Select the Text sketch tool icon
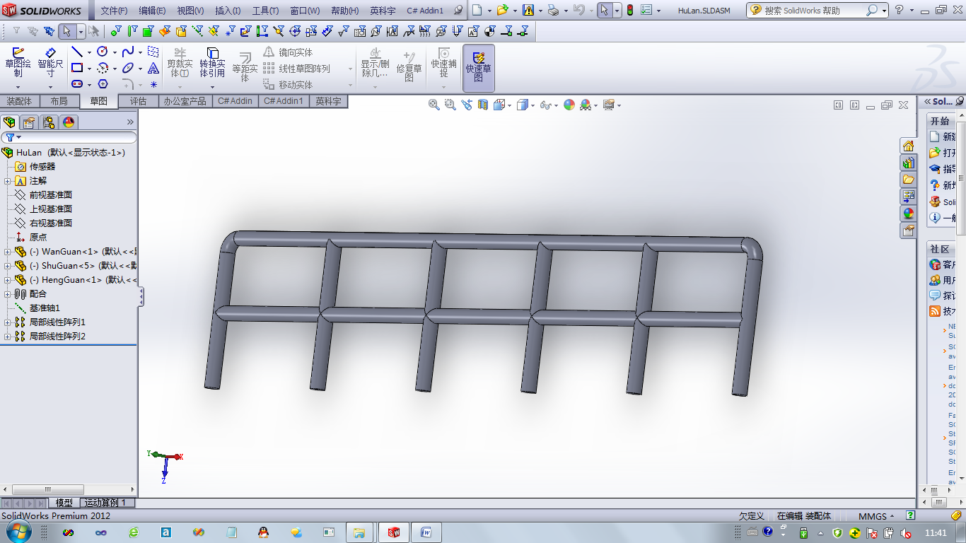The height and width of the screenshot is (543, 966). tap(153, 69)
